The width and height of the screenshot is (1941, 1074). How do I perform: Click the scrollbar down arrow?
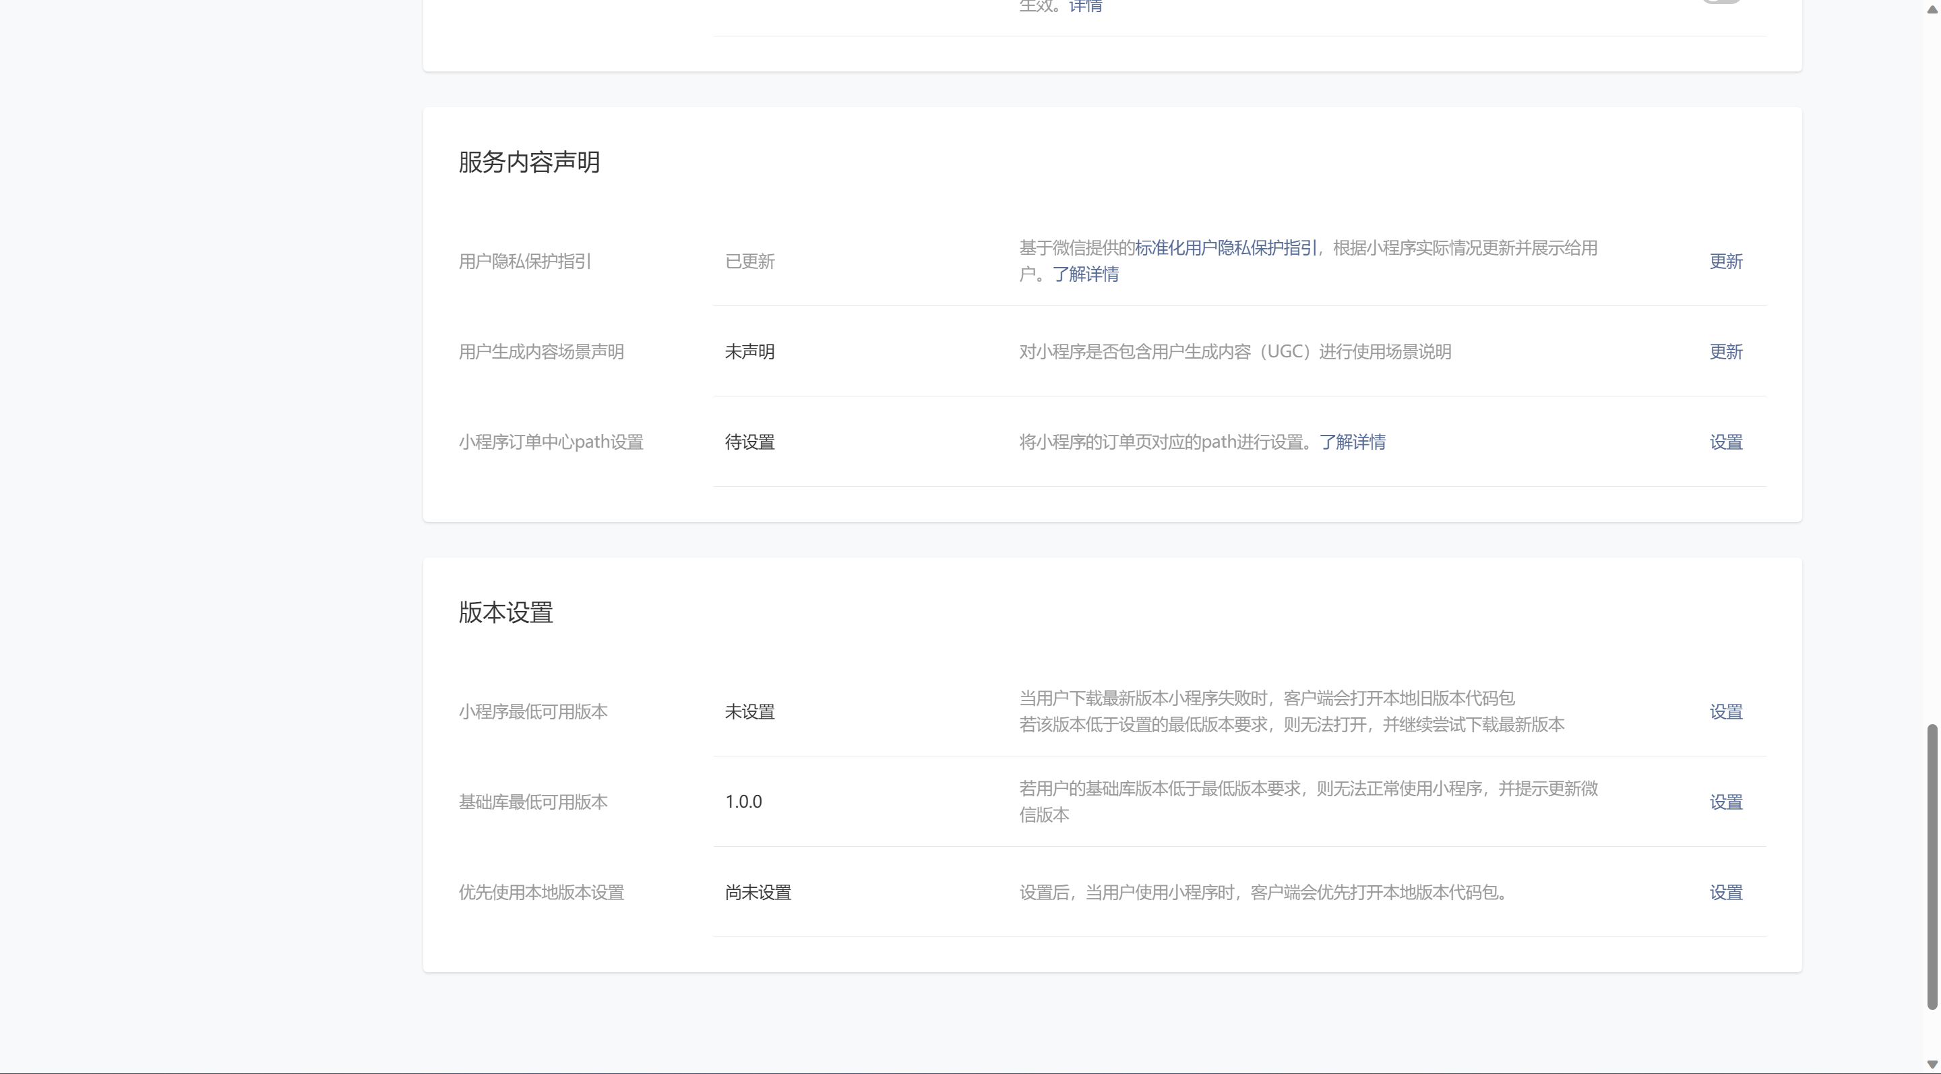click(x=1932, y=1064)
